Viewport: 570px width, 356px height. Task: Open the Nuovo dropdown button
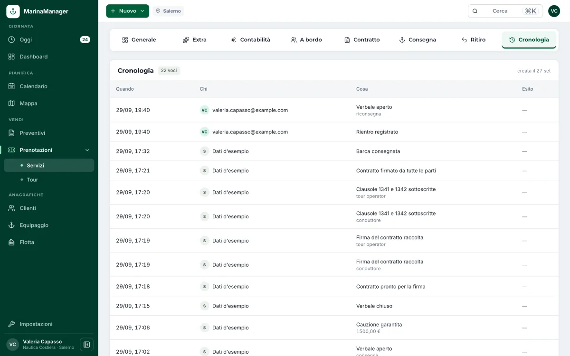coord(127,11)
